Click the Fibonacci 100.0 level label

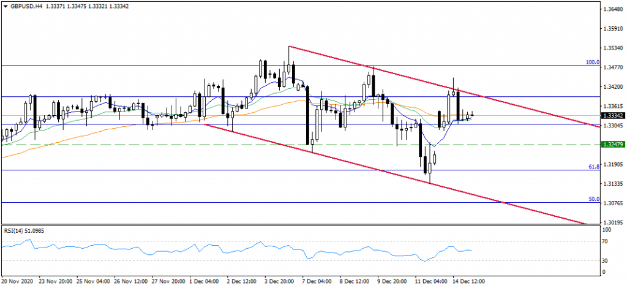[x=592, y=62]
